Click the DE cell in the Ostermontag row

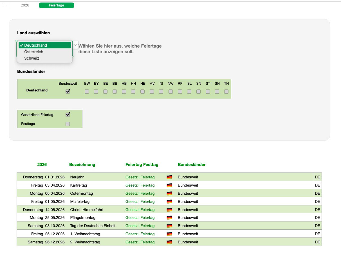[x=317, y=193]
